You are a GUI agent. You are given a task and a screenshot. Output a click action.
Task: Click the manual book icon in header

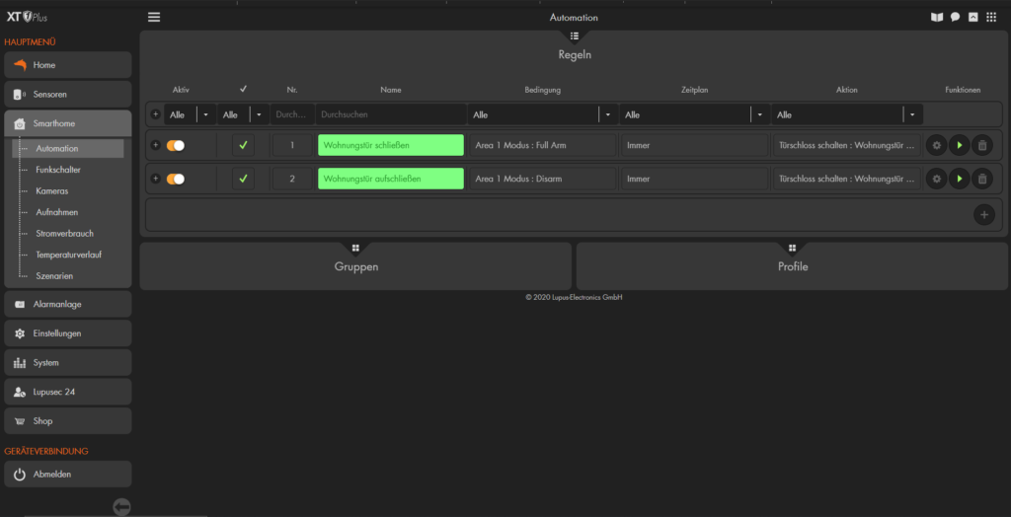937,17
